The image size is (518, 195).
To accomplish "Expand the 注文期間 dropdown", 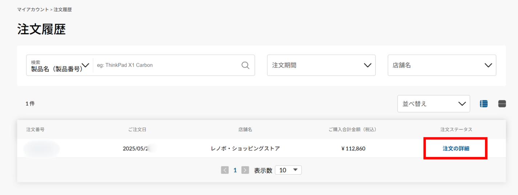I will click(321, 65).
